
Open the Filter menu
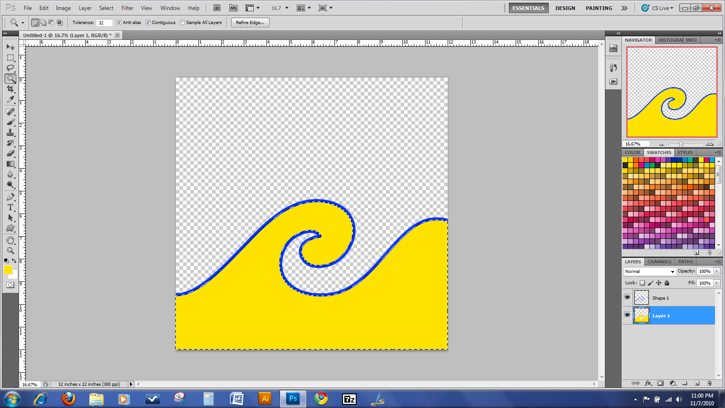[127, 8]
